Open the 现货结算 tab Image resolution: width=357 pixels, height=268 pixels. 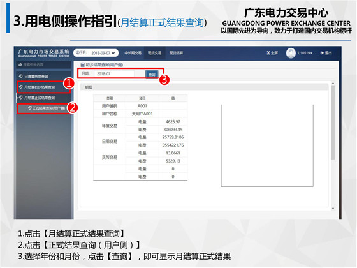tap(176, 53)
